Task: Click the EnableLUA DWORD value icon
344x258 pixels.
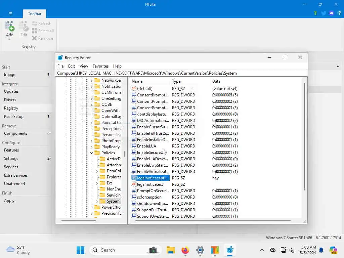Action: point(134,146)
